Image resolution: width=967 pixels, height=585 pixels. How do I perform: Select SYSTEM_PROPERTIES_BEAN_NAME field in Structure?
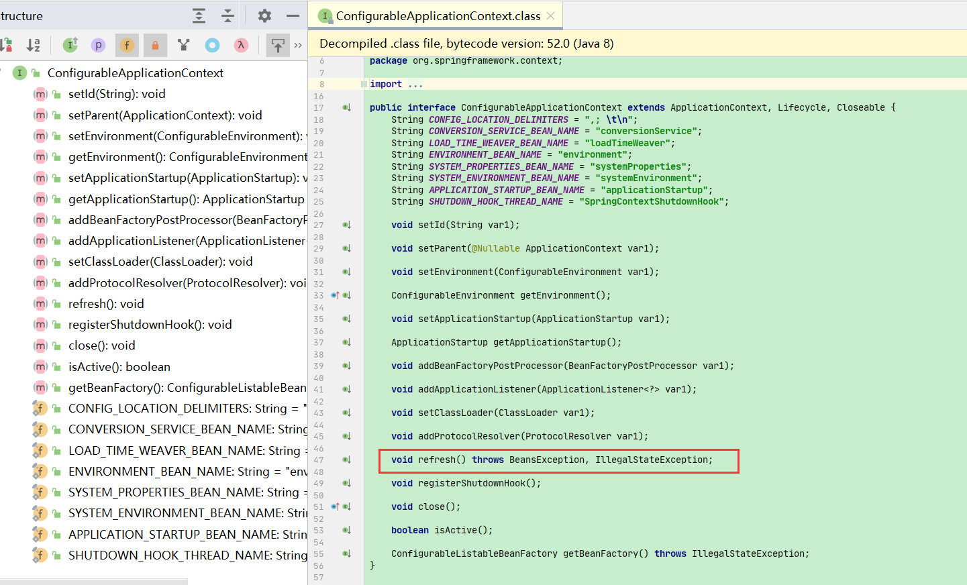(x=187, y=492)
